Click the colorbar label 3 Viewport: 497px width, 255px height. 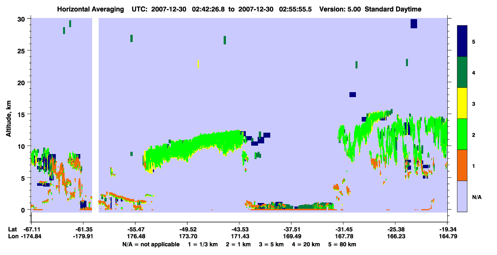coord(474,104)
